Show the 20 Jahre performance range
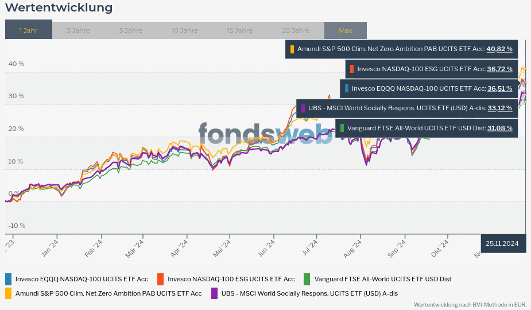 click(x=296, y=30)
